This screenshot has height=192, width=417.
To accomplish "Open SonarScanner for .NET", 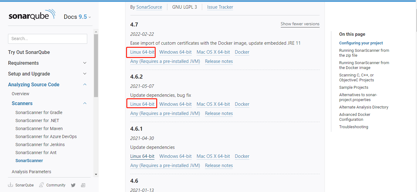I will (x=37, y=121).
